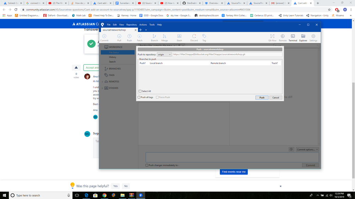Open the Microsoft Store taskbar icon
This screenshot has height=199, width=355.
(95, 195)
